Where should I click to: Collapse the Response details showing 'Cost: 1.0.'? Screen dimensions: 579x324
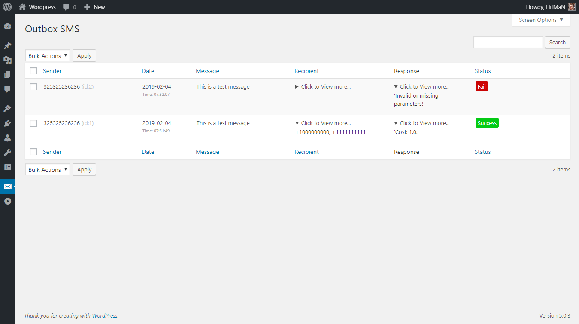point(422,123)
